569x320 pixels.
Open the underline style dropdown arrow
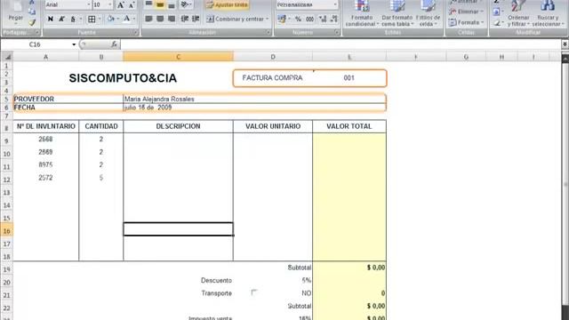click(x=81, y=19)
